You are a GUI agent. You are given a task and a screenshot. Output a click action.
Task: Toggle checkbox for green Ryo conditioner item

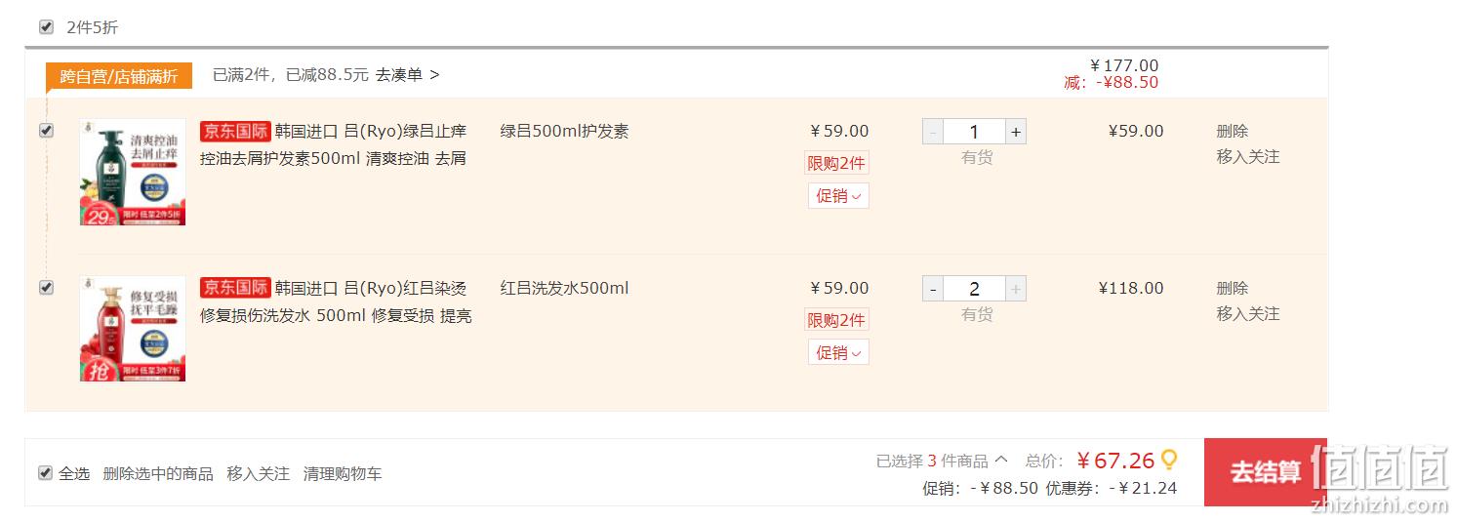[x=46, y=130]
